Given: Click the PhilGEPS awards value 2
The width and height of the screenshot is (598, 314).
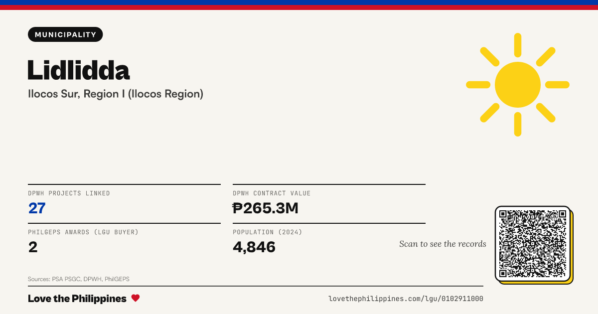Looking at the screenshot, I should [x=33, y=247].
